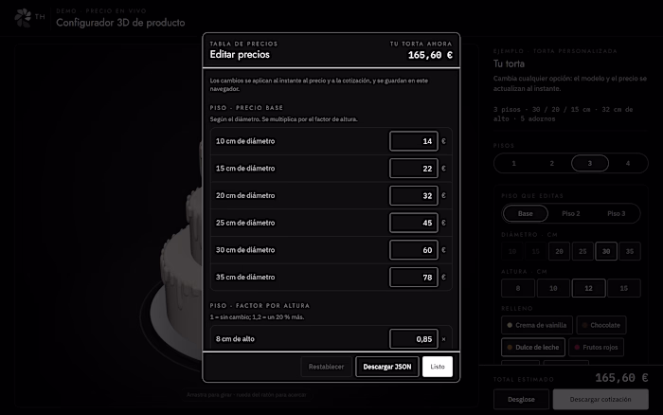The height and width of the screenshot is (415, 663).
Task: Click 'PISO · PRECIO BASE' section heading
Action: point(246,108)
